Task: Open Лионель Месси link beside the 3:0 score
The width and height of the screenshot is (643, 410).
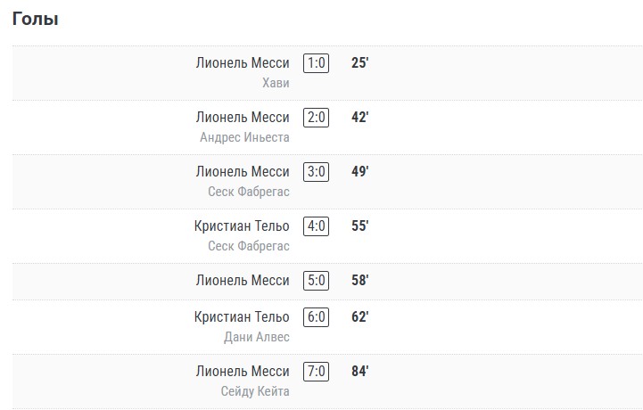Action: (x=243, y=172)
